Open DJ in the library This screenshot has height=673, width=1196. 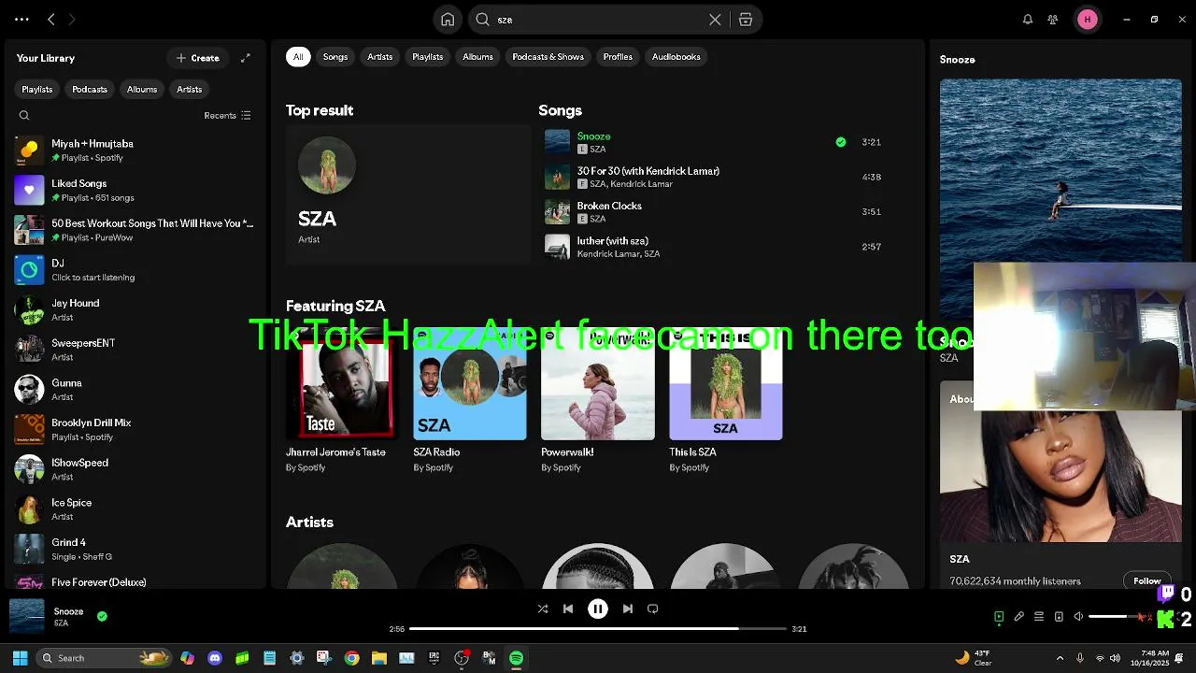click(135, 270)
